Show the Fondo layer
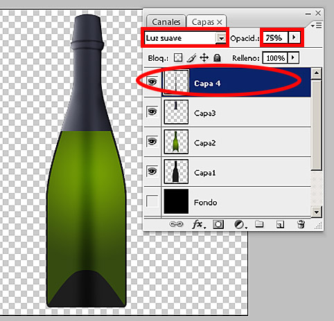The image size is (334, 321). pos(152,201)
